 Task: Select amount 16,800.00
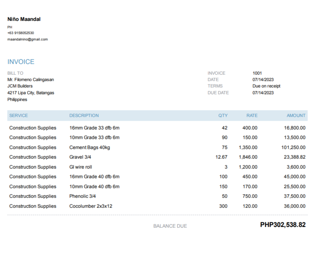click(295, 128)
